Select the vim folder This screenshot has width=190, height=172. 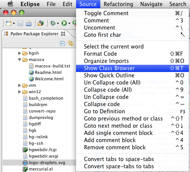[32, 85]
